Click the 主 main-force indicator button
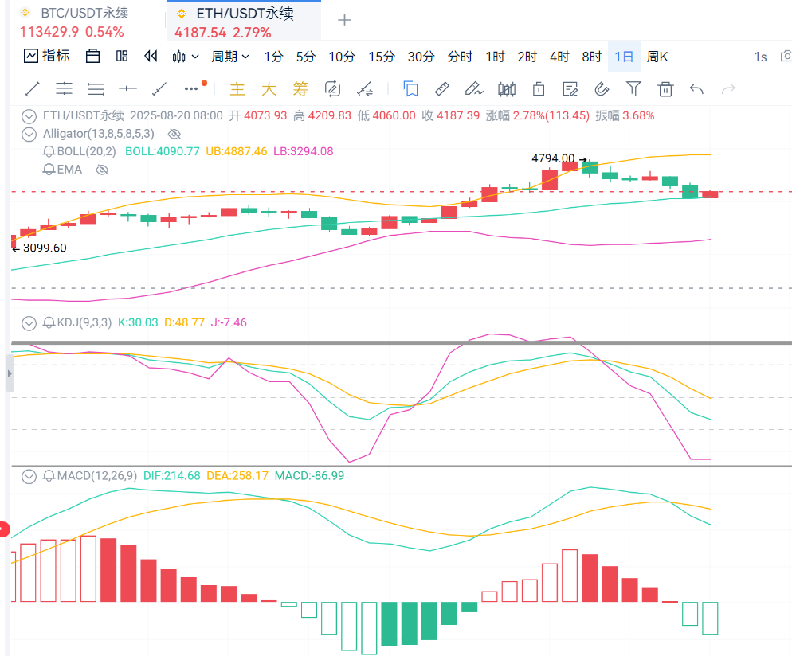 point(237,89)
